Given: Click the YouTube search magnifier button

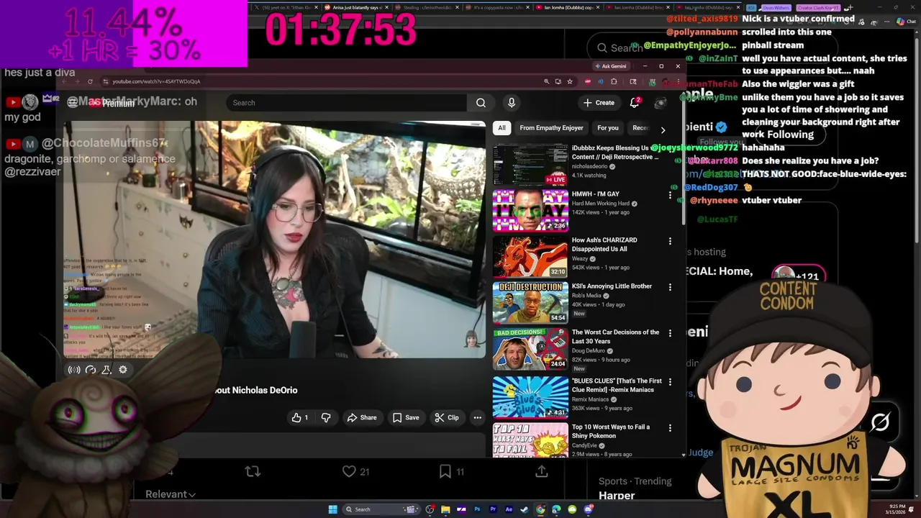Looking at the screenshot, I should 481,103.
